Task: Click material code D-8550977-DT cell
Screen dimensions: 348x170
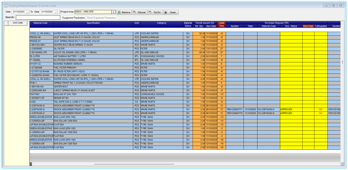Action: tap(42, 98)
